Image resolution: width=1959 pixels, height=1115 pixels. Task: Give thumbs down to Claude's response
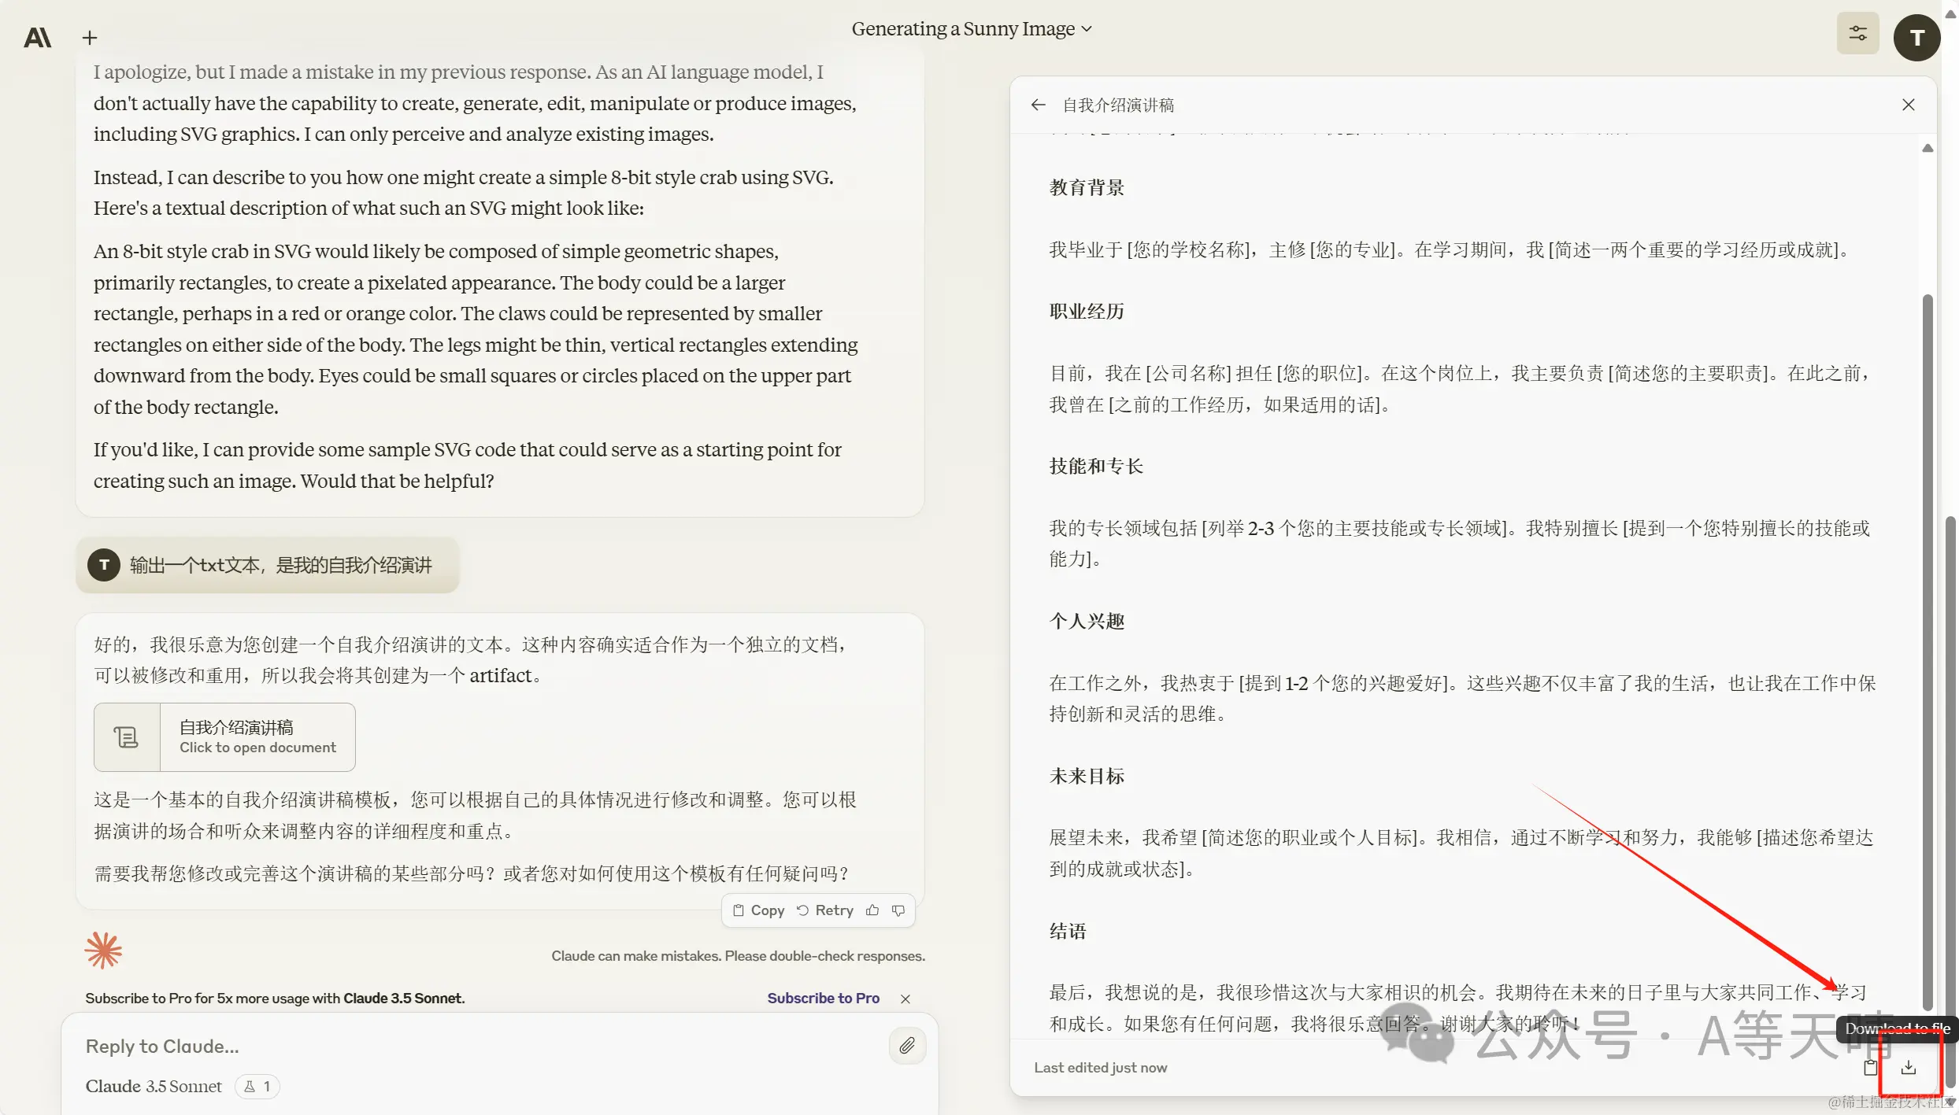coord(898,910)
